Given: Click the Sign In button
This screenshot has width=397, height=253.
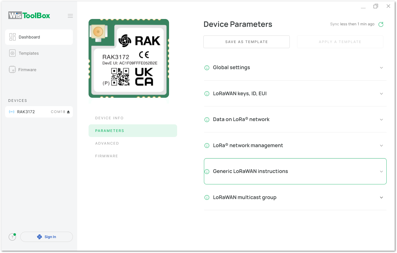Looking at the screenshot, I should (x=47, y=237).
